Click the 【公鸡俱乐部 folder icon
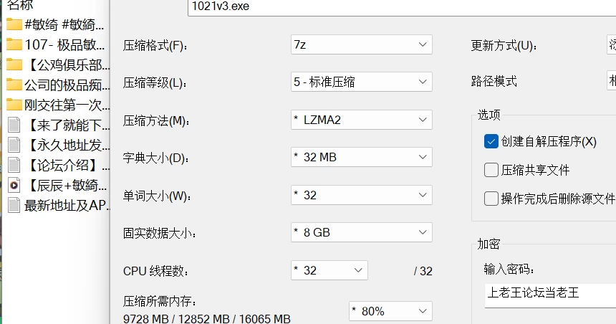The image size is (616, 324). (x=14, y=65)
